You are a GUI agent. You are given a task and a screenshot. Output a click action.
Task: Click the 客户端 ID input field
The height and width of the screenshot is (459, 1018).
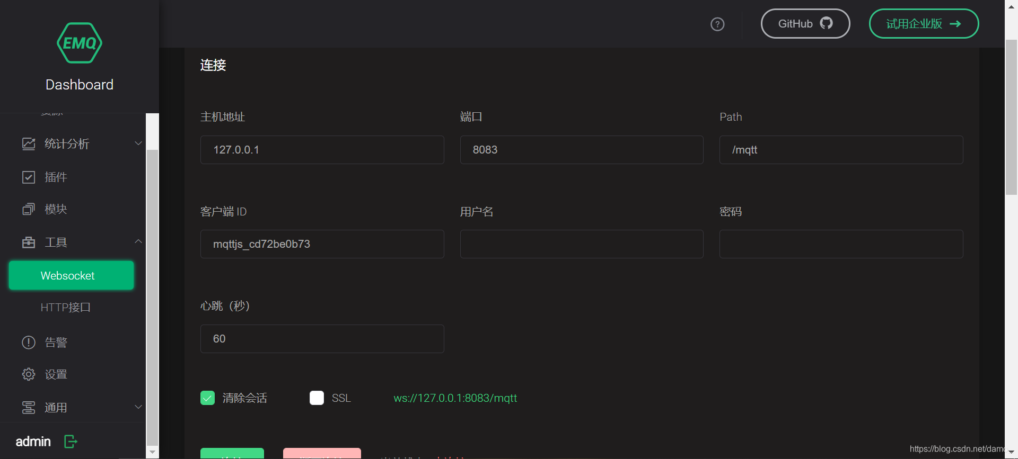322,244
